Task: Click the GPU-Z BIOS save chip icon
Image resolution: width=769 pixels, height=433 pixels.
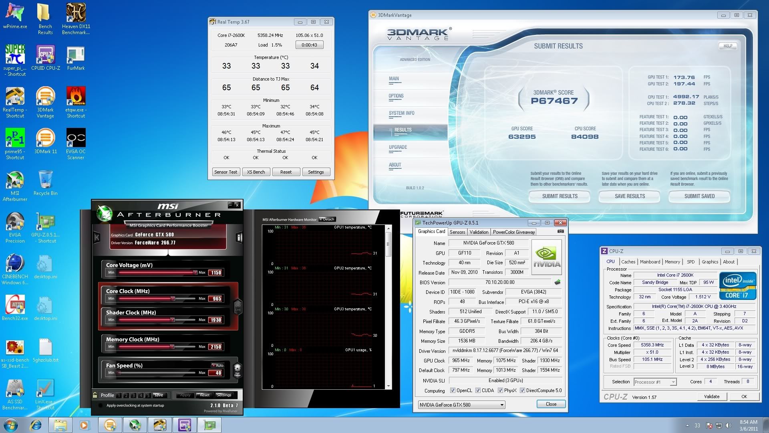Action: (x=557, y=282)
